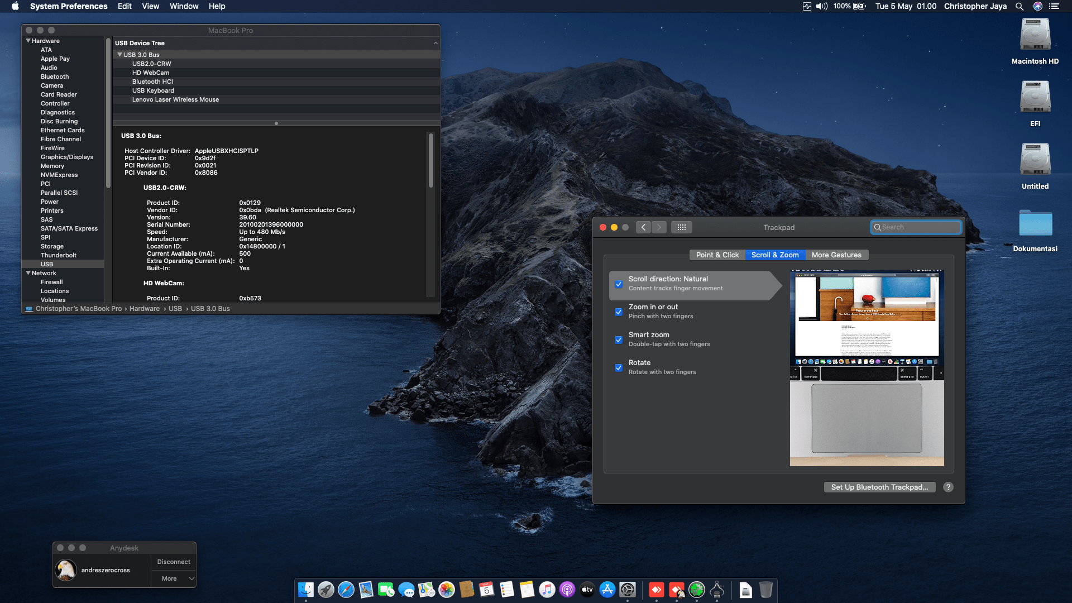Open FaceTime from the Dock
Viewport: 1072px width, 603px height.
click(x=386, y=590)
